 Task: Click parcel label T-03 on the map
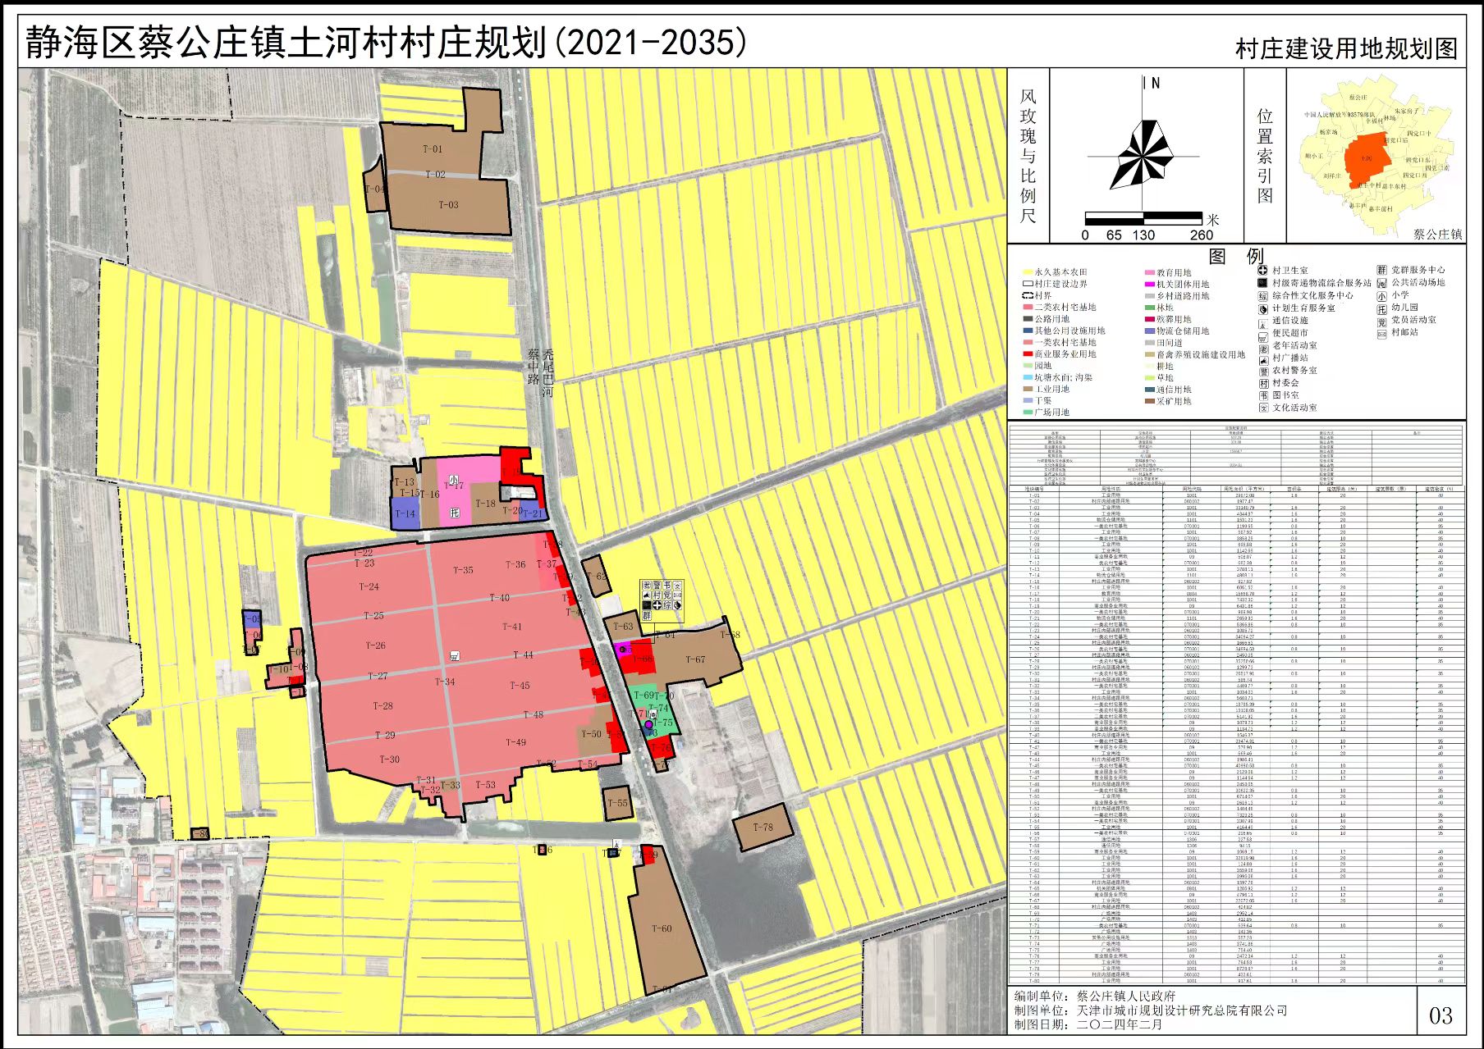(448, 205)
